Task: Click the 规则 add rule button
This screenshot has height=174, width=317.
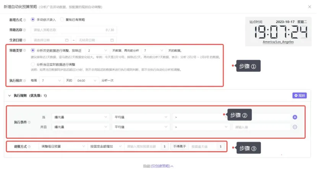Action: (299, 95)
